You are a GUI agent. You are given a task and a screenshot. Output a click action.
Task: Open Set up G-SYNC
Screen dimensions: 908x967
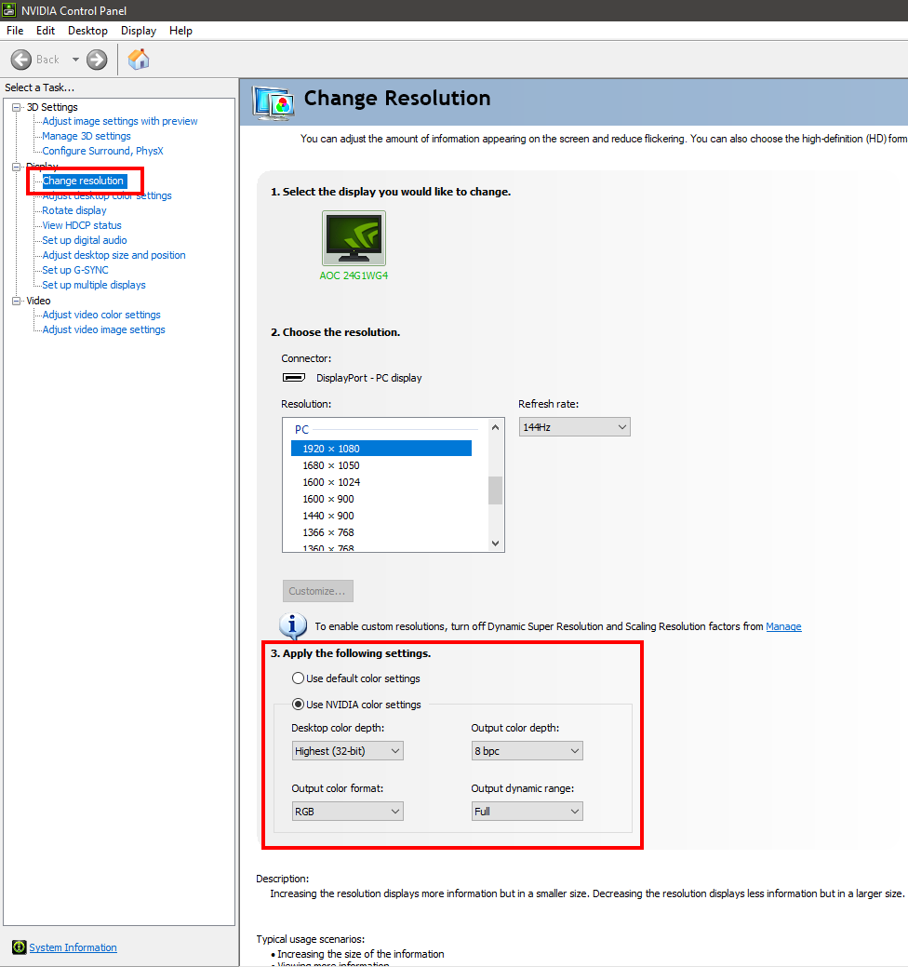[x=75, y=270]
